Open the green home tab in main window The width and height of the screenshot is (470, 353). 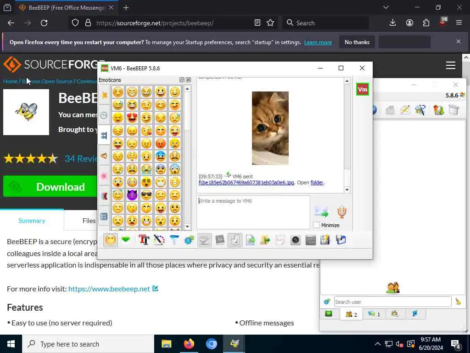pyautogui.click(x=329, y=314)
